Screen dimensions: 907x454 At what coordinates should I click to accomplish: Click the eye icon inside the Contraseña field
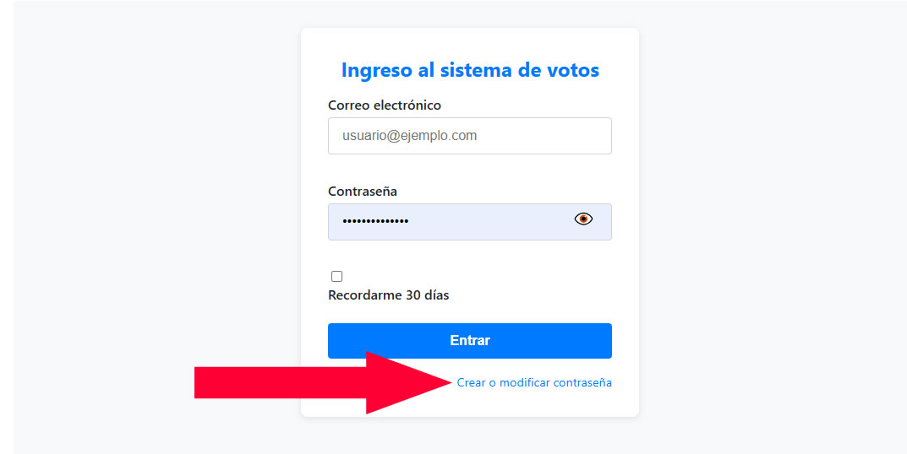[583, 219]
